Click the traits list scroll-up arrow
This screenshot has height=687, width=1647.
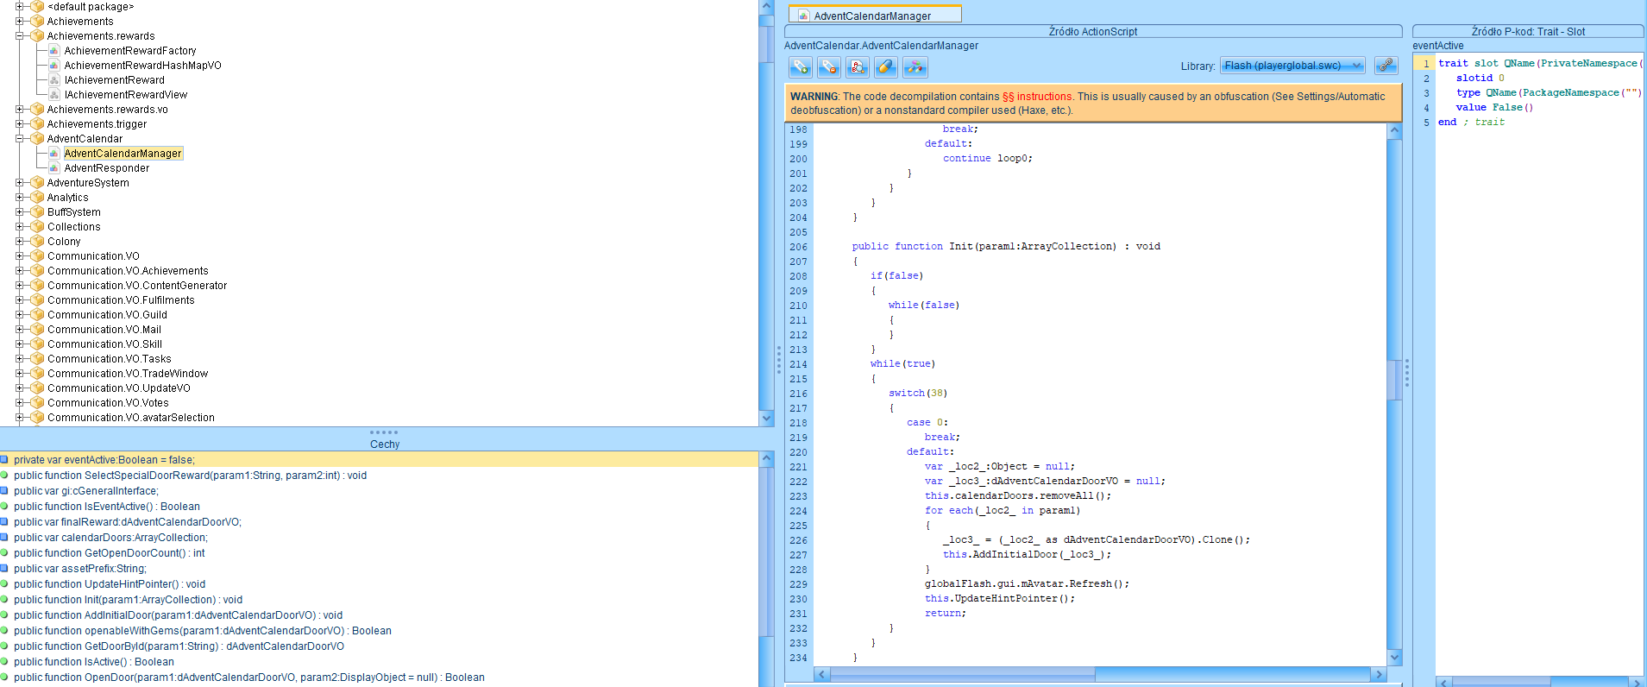point(766,459)
